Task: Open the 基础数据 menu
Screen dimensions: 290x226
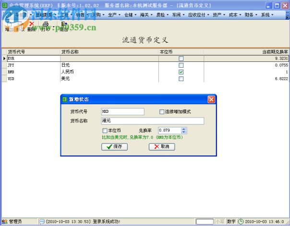Action: pos(46,15)
